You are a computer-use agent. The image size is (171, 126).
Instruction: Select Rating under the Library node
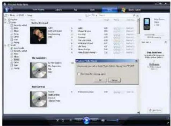pos(16,42)
